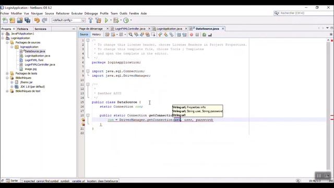The image size is (334, 188).
Task: Click the error hint icon on line 19
Action: tap(83, 120)
